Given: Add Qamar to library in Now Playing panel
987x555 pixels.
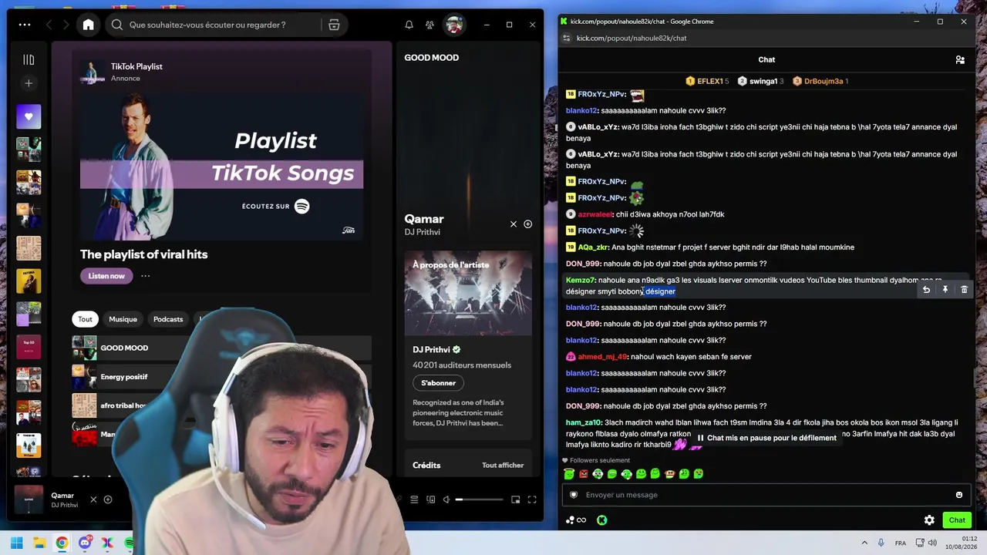Looking at the screenshot, I should [527, 224].
